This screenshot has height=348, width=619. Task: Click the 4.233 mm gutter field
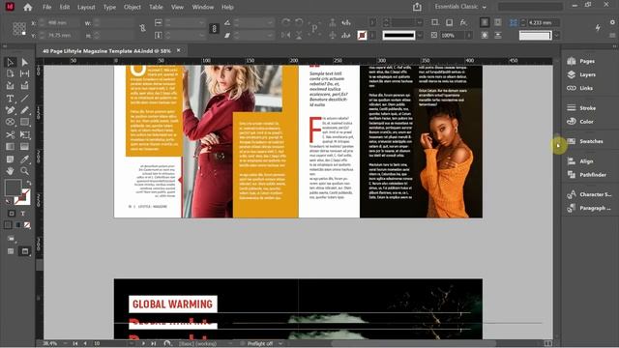coord(544,23)
